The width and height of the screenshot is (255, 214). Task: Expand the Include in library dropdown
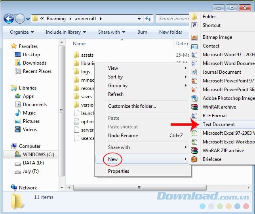point(65,32)
